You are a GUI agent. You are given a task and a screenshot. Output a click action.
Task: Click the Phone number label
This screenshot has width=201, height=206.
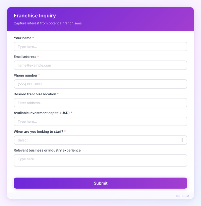click(x=25, y=75)
